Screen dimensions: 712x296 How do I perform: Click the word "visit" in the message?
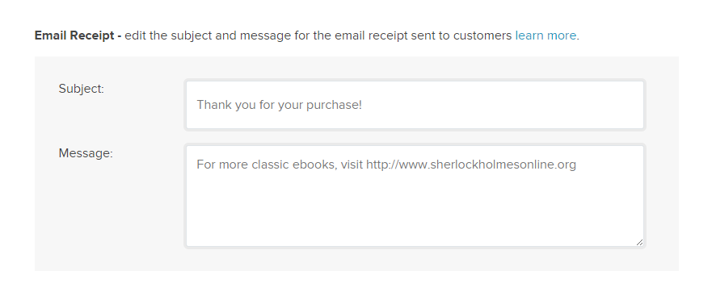(x=352, y=164)
